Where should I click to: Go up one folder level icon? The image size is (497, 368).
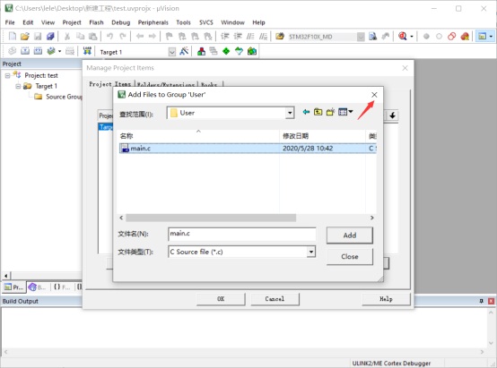[x=318, y=112]
